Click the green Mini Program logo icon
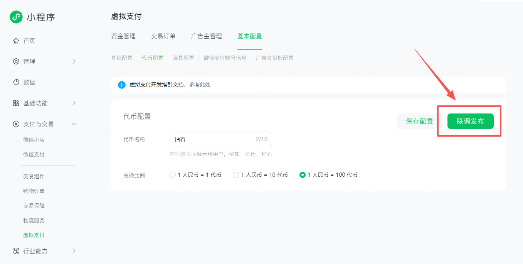 (16, 17)
